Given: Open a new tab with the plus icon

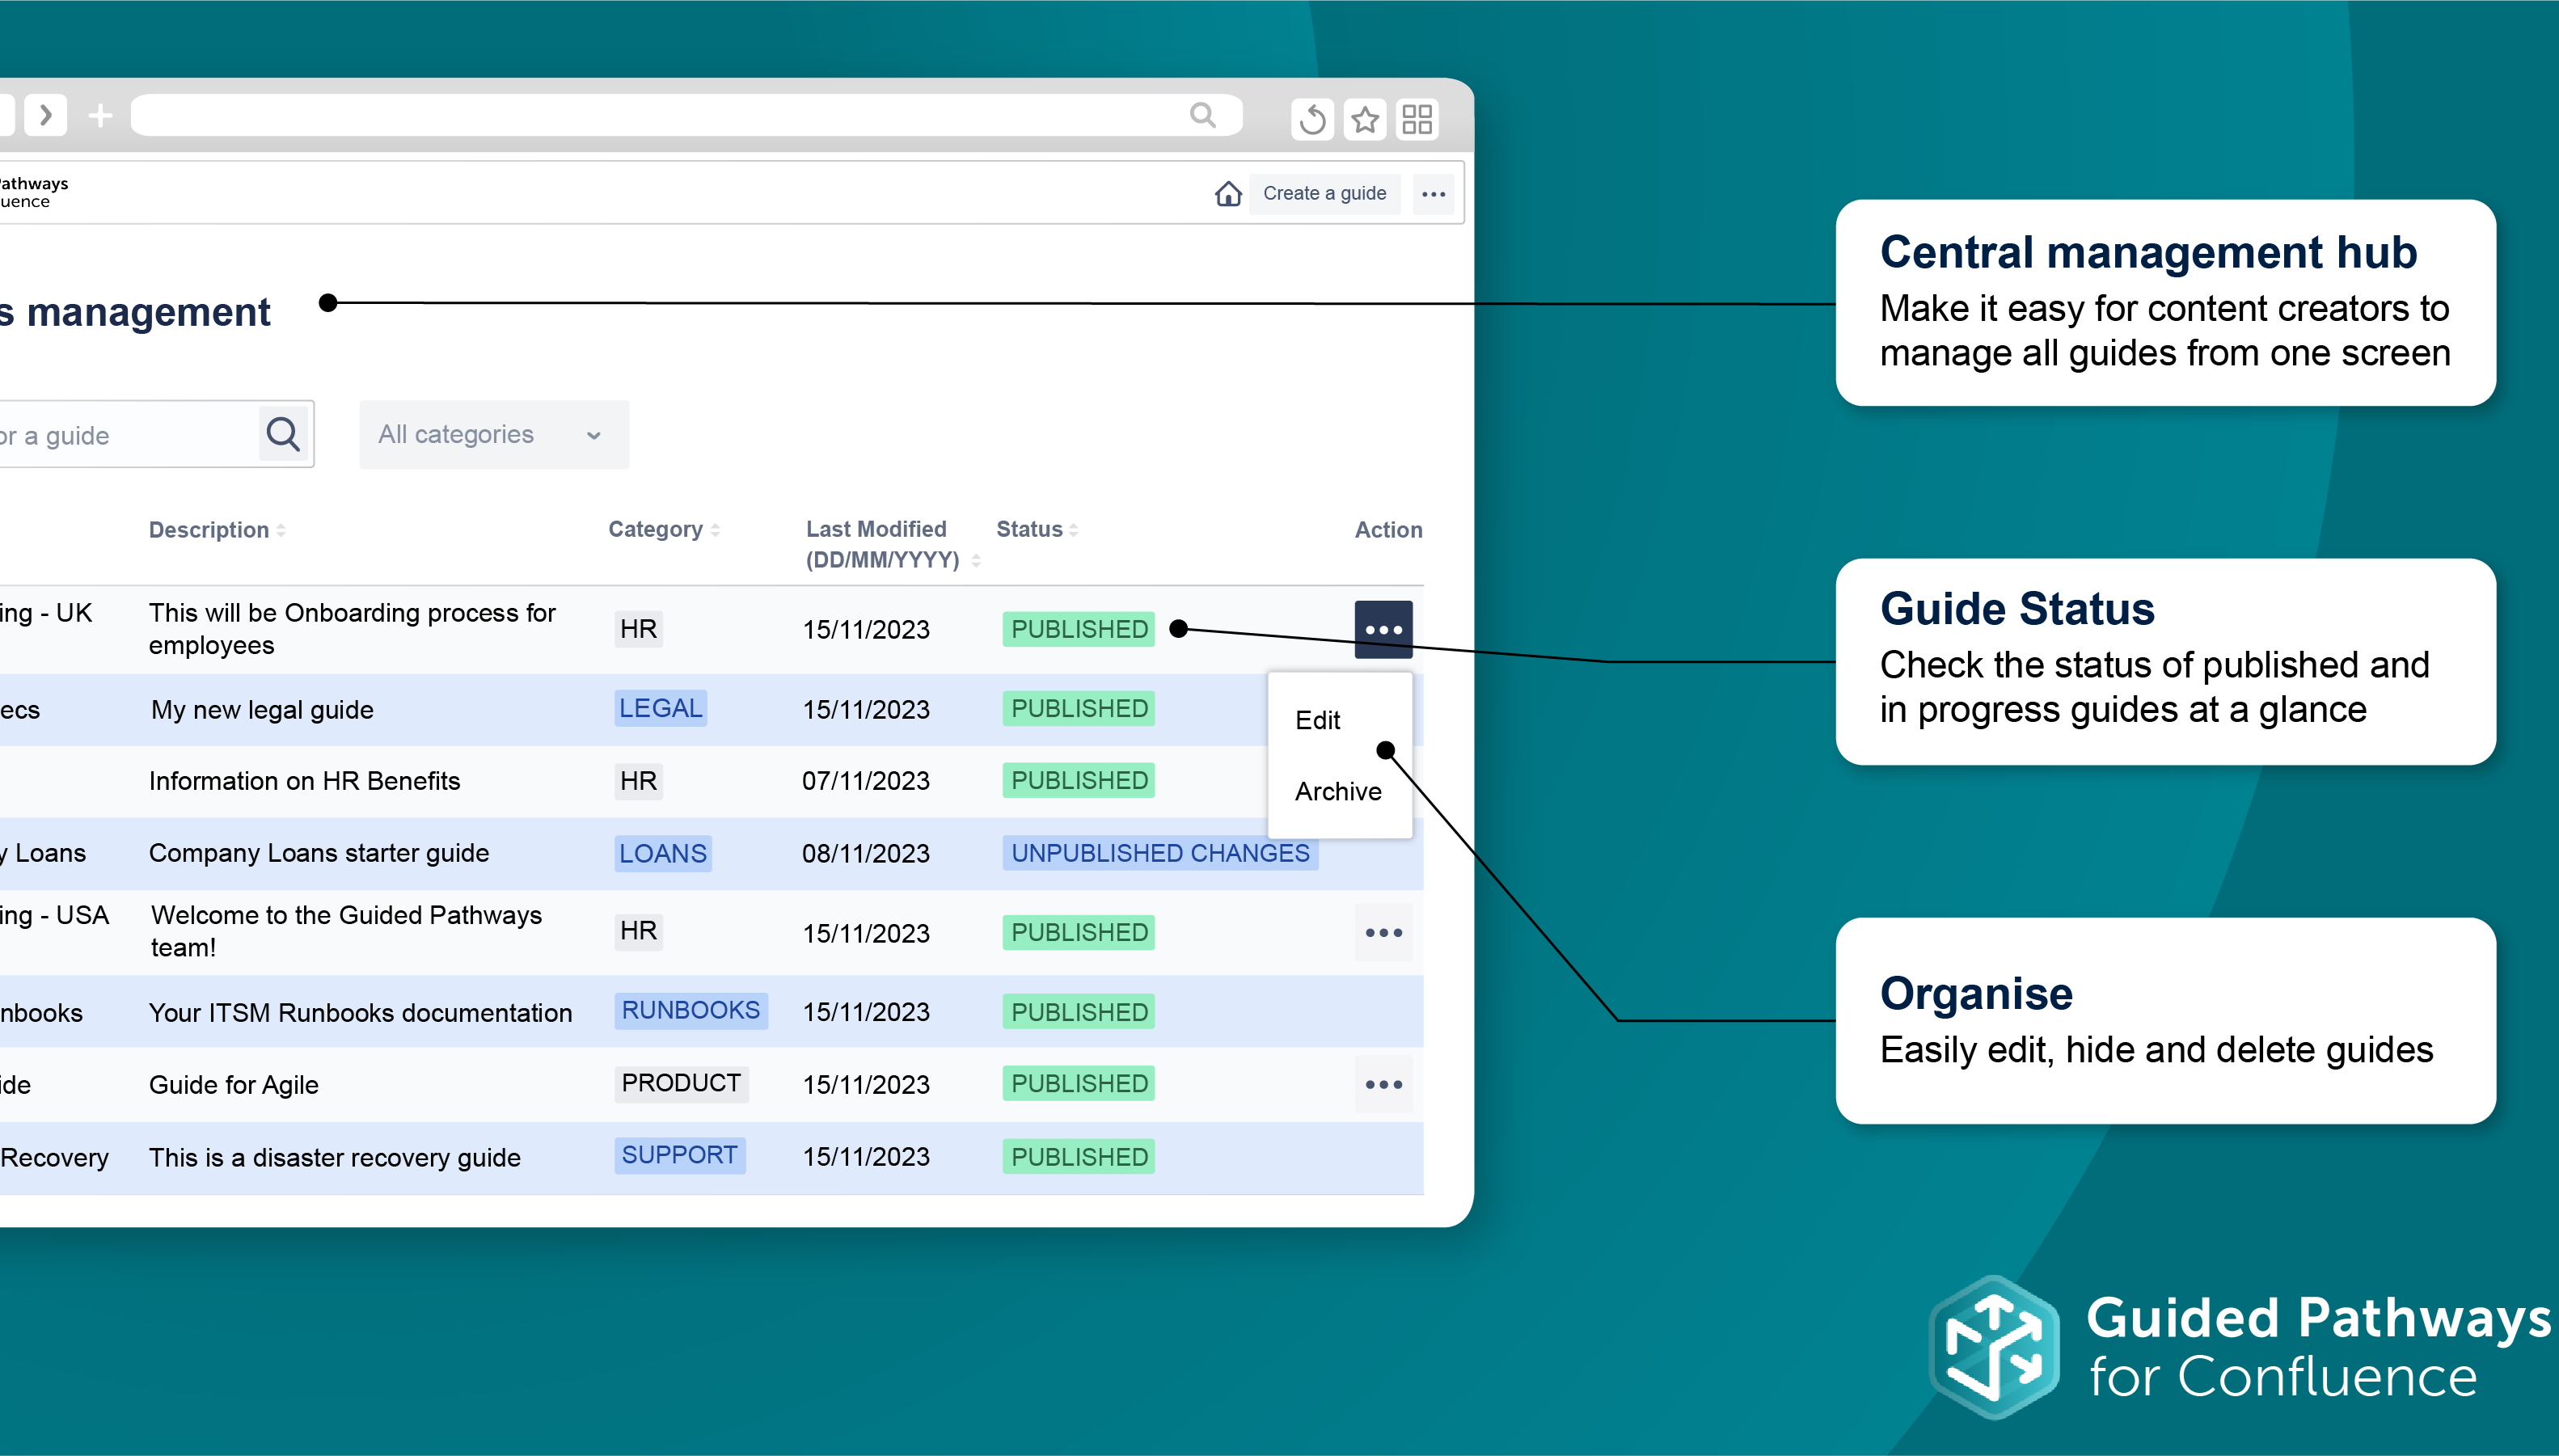Looking at the screenshot, I should [x=100, y=116].
